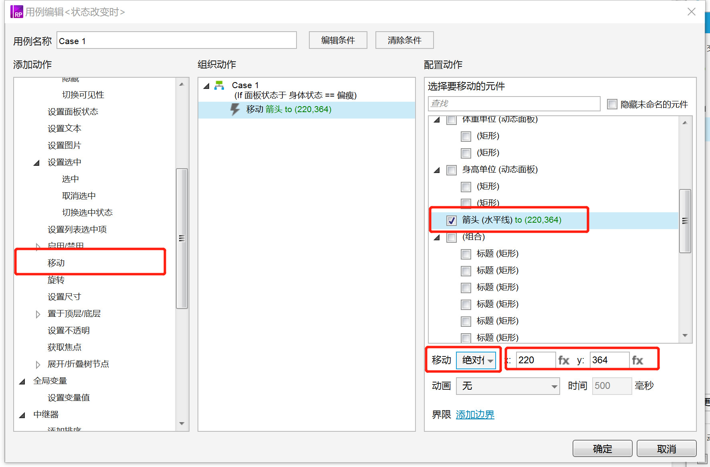This screenshot has width=710, height=467.
Task: Open the move type 绝对 dropdown
Action: coord(476,360)
